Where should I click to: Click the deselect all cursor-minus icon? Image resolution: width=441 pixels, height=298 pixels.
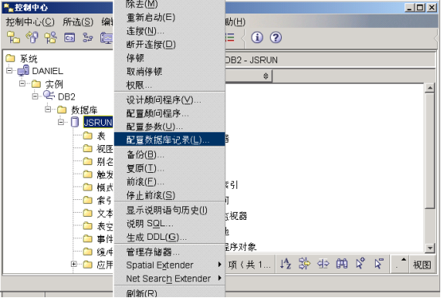379,264
